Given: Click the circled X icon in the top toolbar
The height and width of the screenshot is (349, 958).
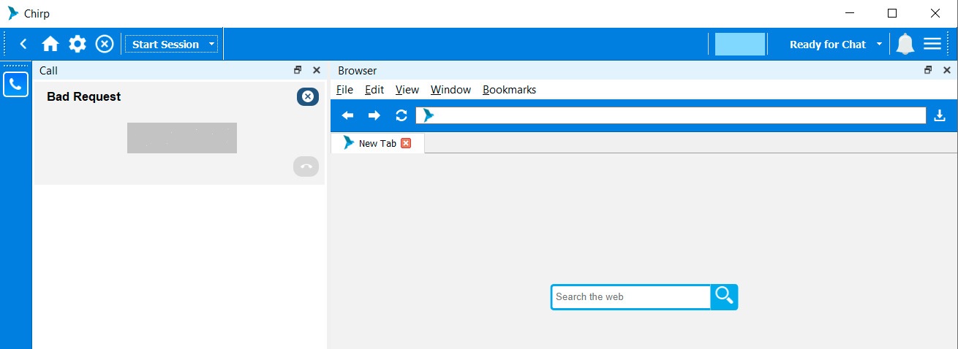Looking at the screenshot, I should [105, 45].
